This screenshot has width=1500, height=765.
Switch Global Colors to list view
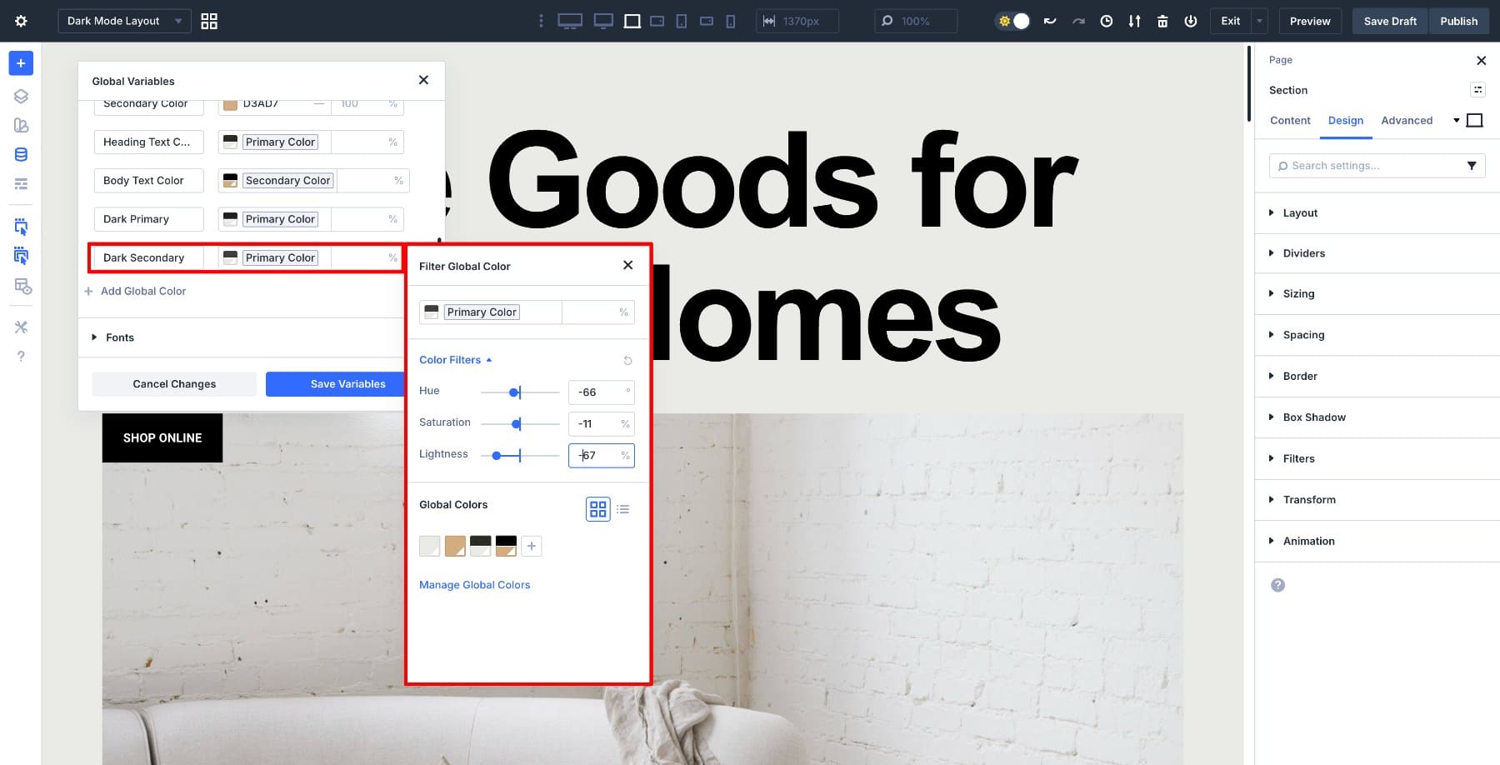tap(623, 509)
